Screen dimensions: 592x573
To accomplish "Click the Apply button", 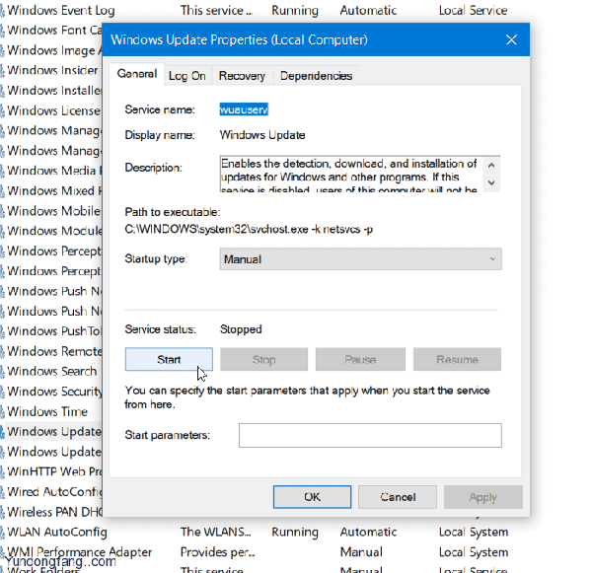I will (x=483, y=497).
